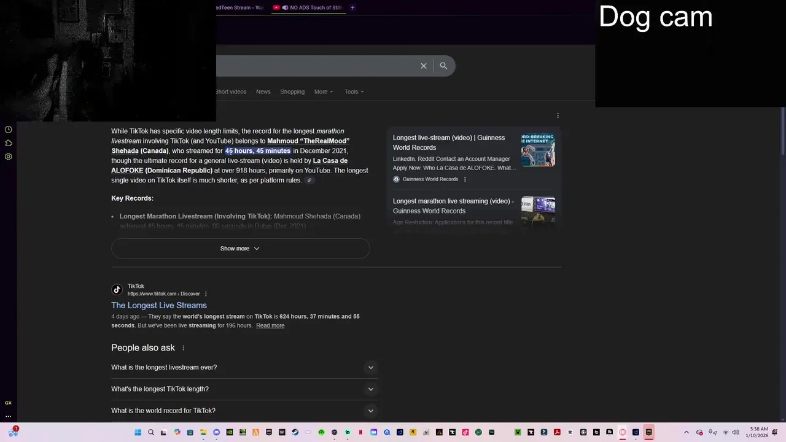Viewport: 786px width, 442px height.
Task: Switch to Opera GX browser in the taskbar
Action: tap(623, 432)
